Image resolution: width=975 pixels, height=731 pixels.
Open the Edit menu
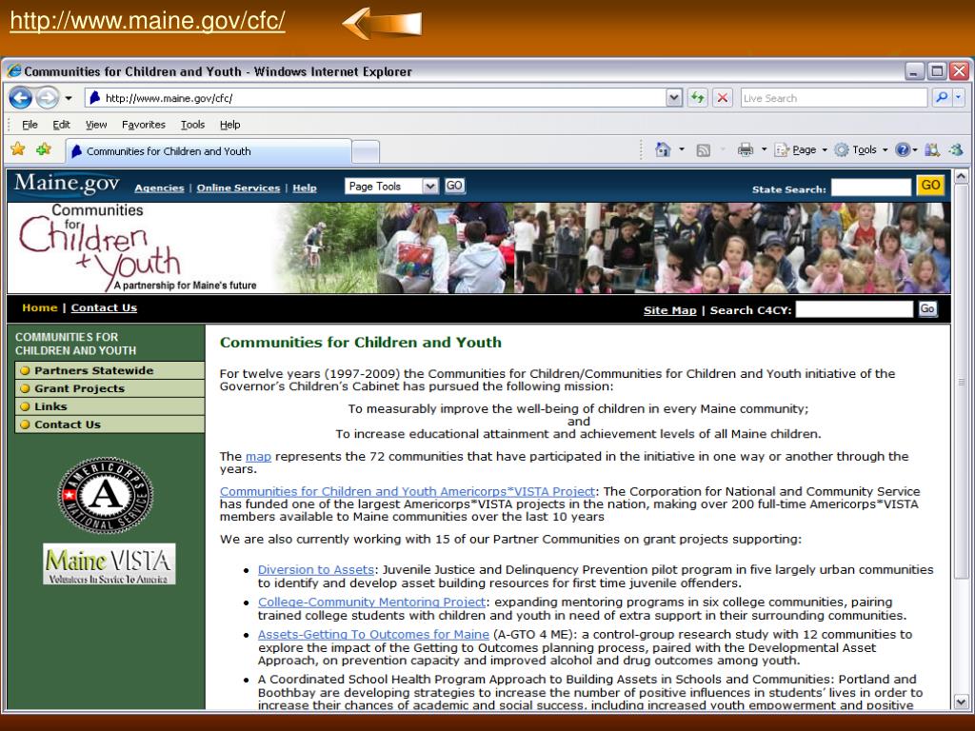[x=61, y=125]
